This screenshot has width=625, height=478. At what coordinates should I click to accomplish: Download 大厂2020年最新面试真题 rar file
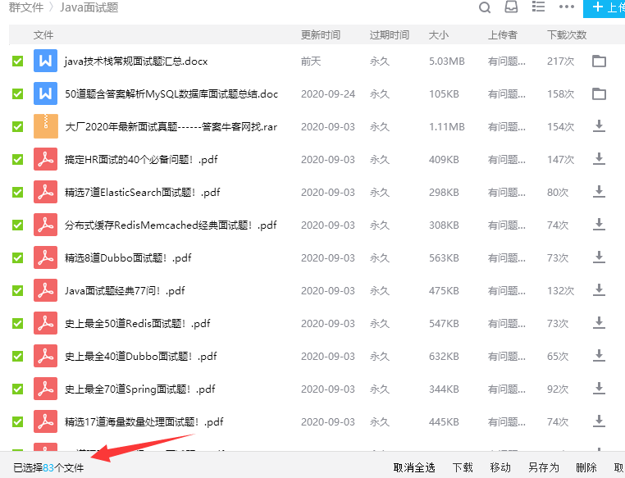coord(599,126)
